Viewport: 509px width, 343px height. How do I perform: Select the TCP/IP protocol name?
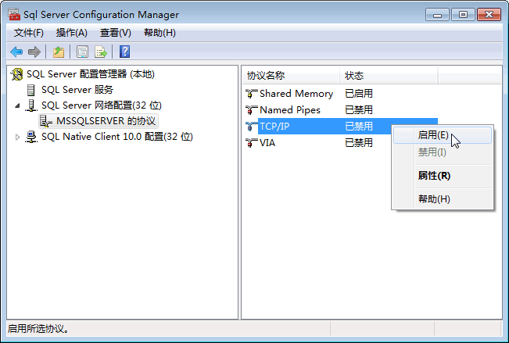tap(274, 127)
